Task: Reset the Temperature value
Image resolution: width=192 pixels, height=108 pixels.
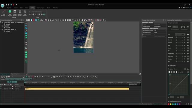Action: [x=188, y=54]
